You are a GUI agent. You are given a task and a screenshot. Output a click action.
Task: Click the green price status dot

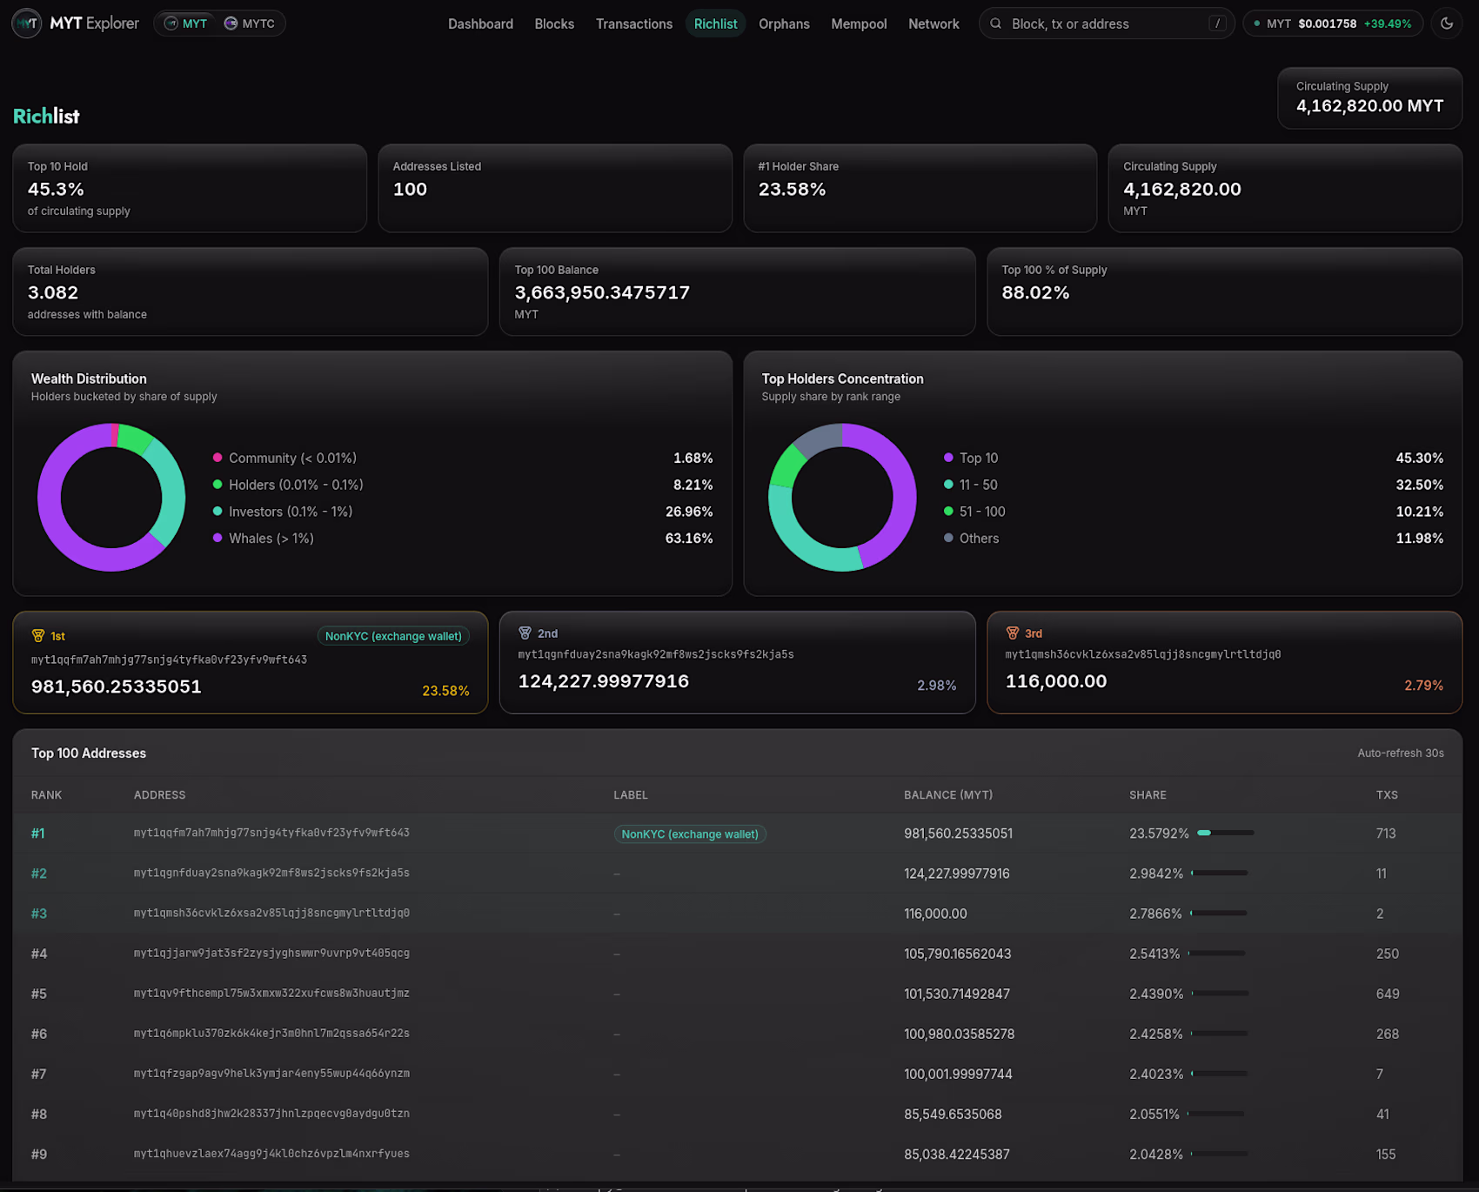click(1256, 23)
